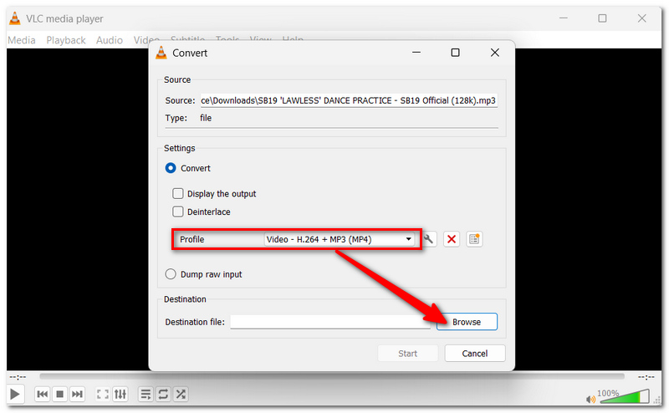Create a new profile icon
The image size is (669, 413).
(474, 239)
